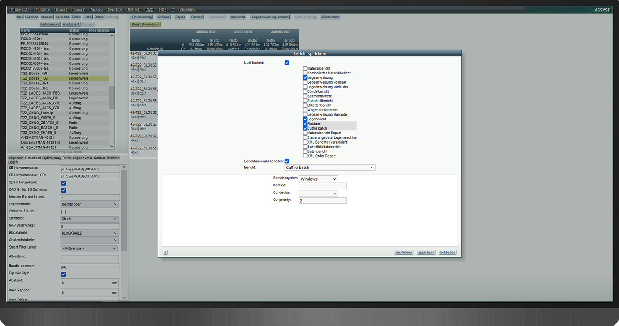Click the Reset Breakdown button
619x326 pixels.
click(x=146, y=25)
